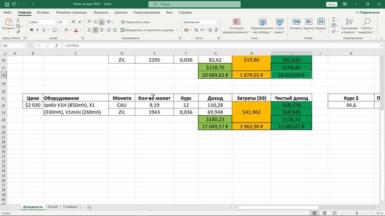This screenshot has width=385, height=216.
Task: Click the Clear eraser icon
Action: click(x=334, y=32)
